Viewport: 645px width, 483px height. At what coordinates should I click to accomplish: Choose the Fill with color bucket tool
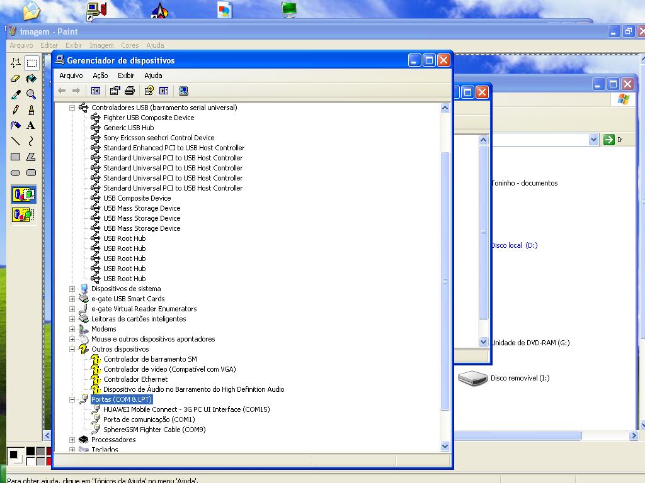[31, 79]
